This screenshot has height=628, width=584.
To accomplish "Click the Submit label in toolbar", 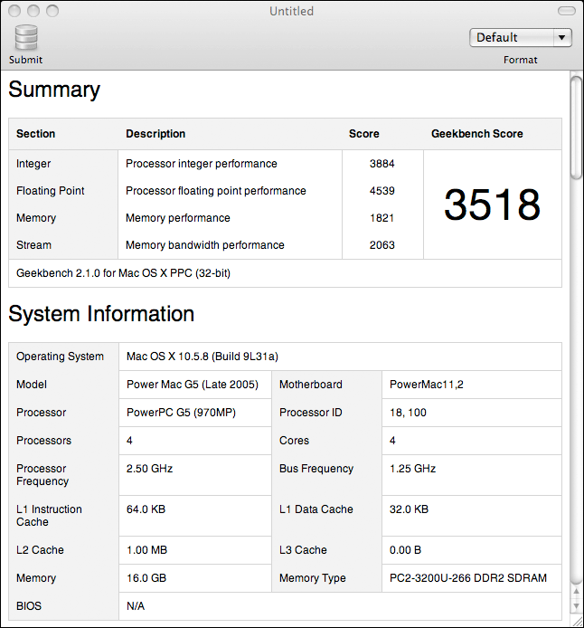I will tap(26, 60).
